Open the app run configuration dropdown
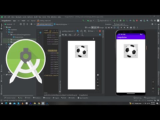 point(91,21)
